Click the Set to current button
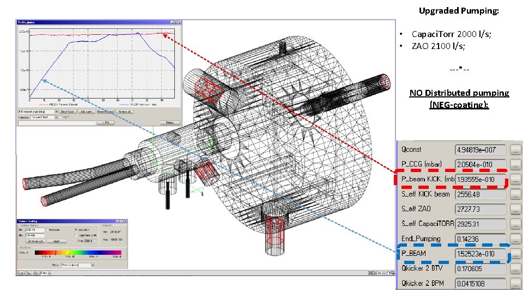The height and width of the screenshot is (294, 523). pyautogui.click(x=35, y=241)
